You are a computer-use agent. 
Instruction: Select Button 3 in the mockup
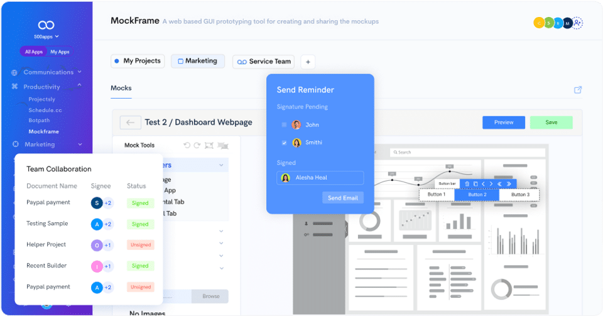pyautogui.click(x=520, y=195)
